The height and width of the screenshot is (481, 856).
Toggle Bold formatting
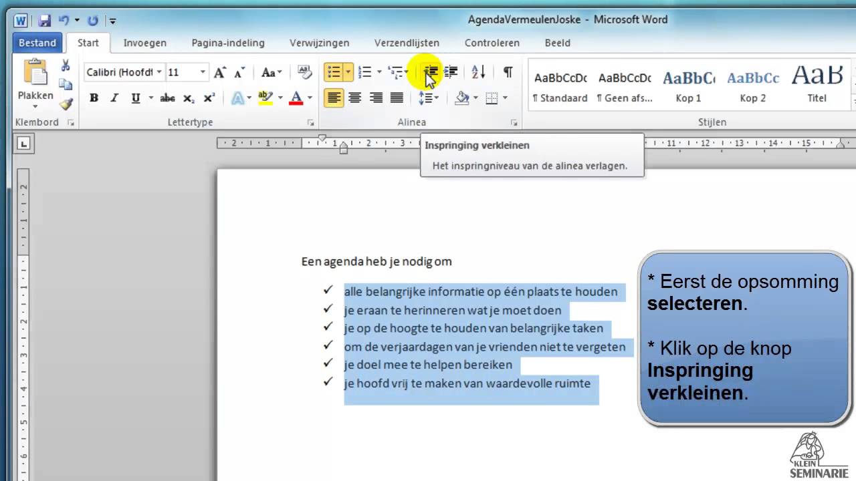94,98
